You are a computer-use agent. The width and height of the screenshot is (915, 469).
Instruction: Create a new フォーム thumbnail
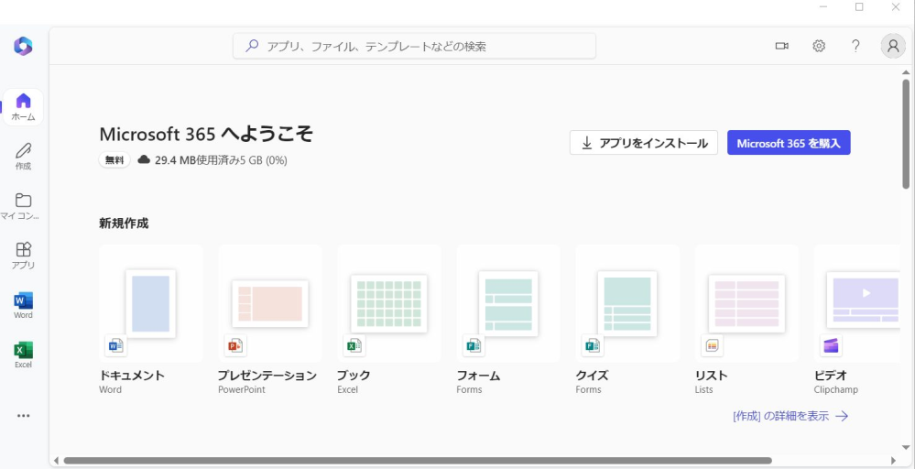click(x=508, y=304)
